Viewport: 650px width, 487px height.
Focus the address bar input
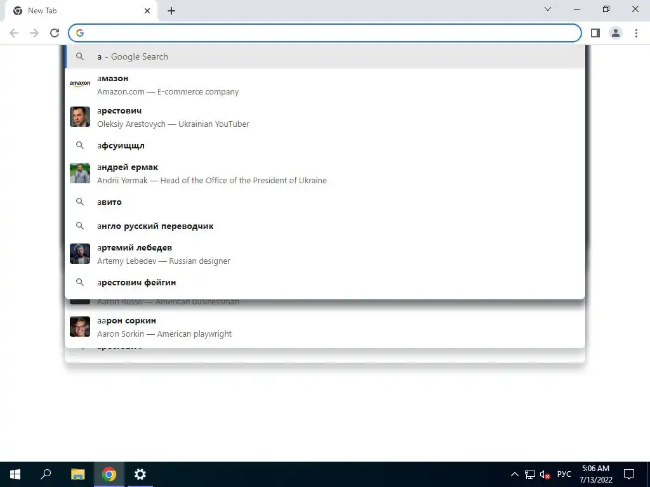pyautogui.click(x=325, y=33)
